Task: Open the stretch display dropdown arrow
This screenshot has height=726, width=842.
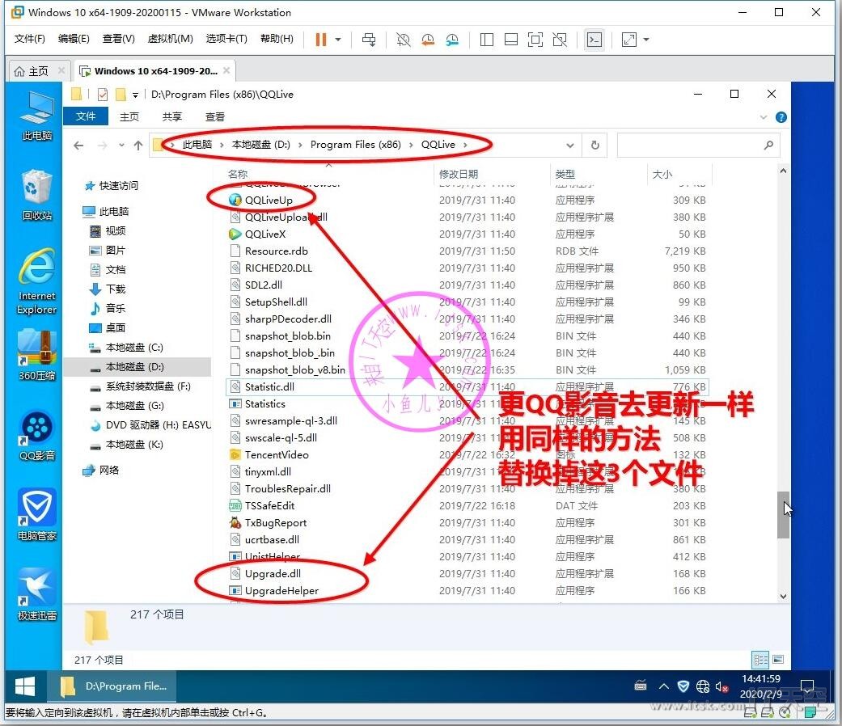Action: (646, 39)
